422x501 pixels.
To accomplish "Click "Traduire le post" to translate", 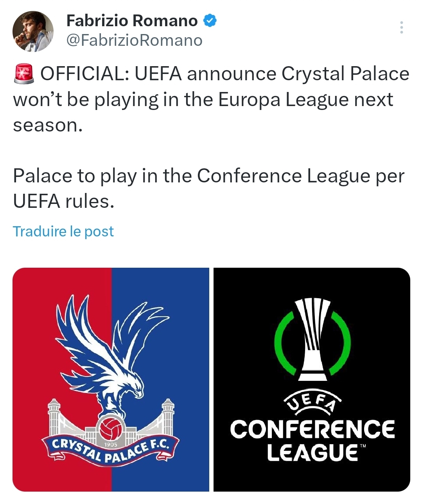I will click(x=63, y=231).
